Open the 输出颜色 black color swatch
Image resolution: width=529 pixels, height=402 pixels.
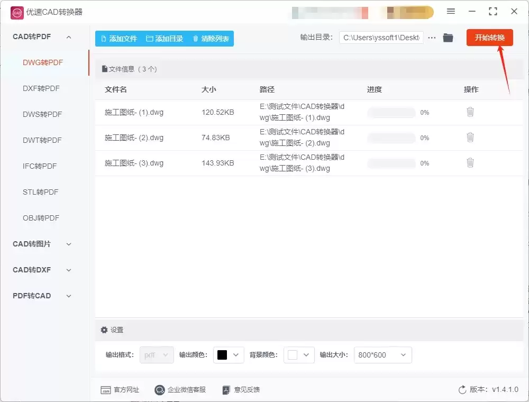click(229, 355)
